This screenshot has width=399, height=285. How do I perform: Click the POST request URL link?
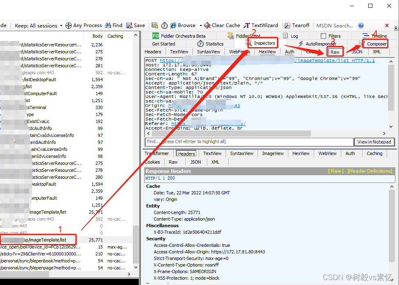tap(267, 60)
